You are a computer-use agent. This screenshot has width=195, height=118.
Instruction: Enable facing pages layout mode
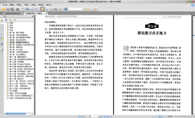(160, 116)
